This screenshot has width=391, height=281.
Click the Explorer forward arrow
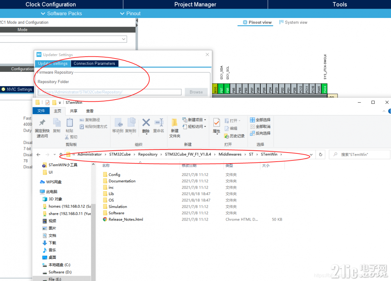pyautogui.click(x=47, y=155)
